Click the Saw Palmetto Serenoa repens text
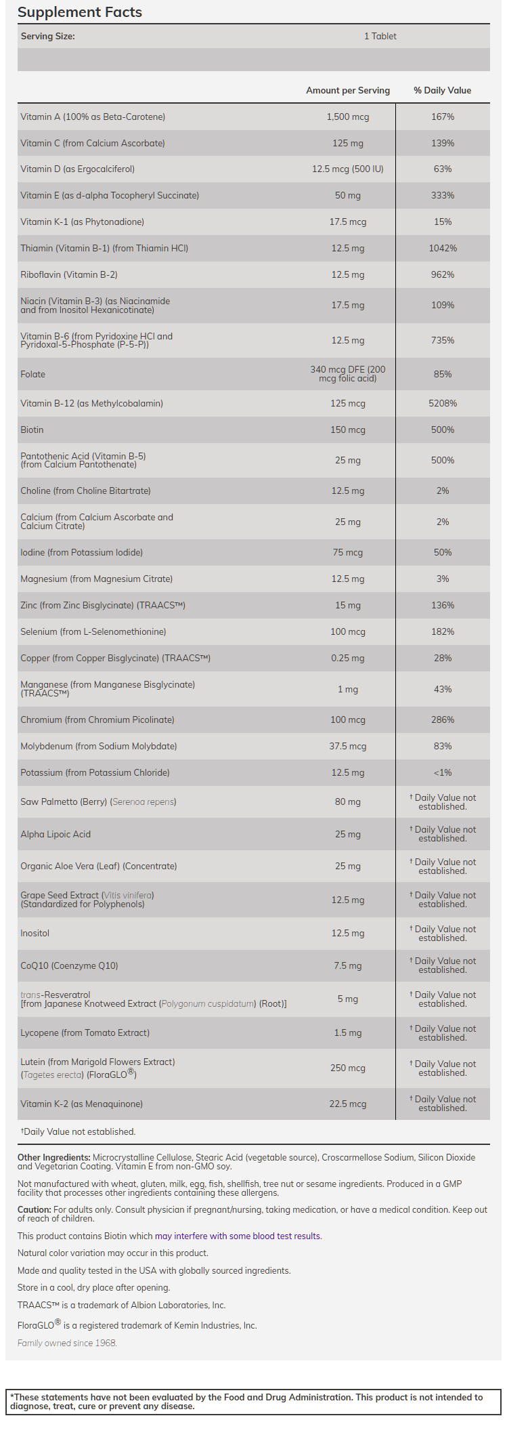Image resolution: width=507 pixels, height=1439 pixels. (x=143, y=802)
